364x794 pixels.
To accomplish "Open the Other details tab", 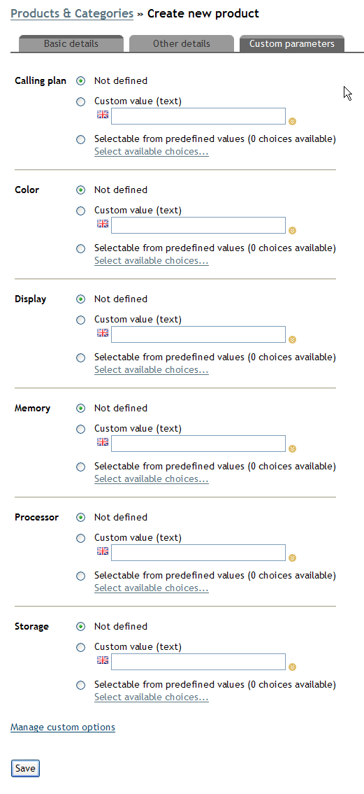I will (182, 43).
